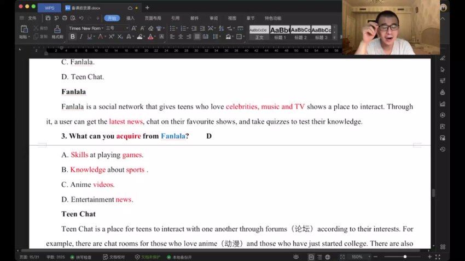Image resolution: width=465 pixels, height=261 pixels.
Task: Apply strikethrough red A font effect
Action: (101, 37)
